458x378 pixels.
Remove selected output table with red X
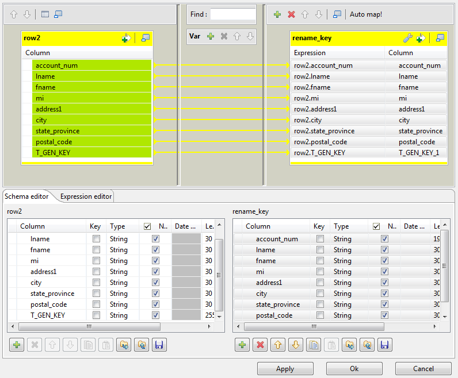(x=291, y=14)
